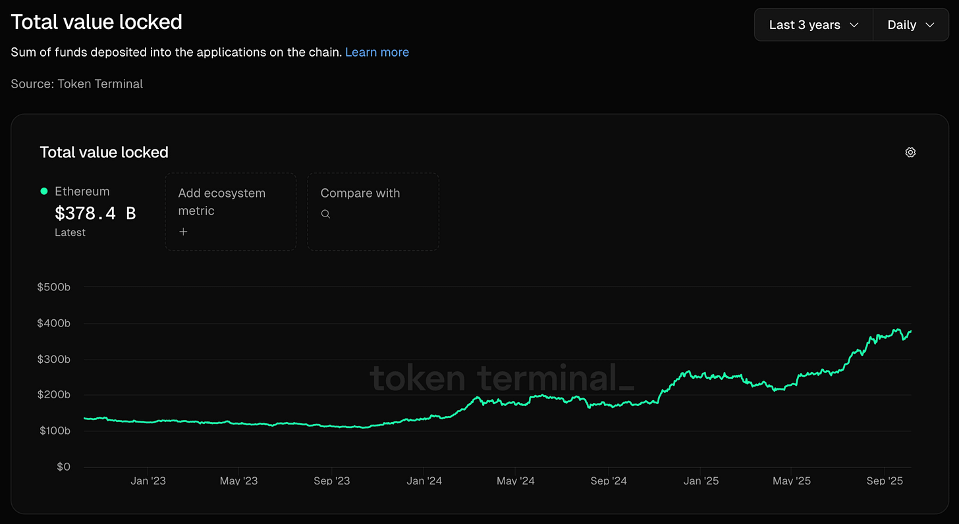Click the Compare with box
959x524 pixels.
click(x=373, y=211)
